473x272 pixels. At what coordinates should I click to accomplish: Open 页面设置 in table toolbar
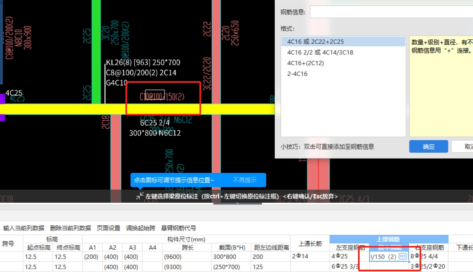click(108, 228)
